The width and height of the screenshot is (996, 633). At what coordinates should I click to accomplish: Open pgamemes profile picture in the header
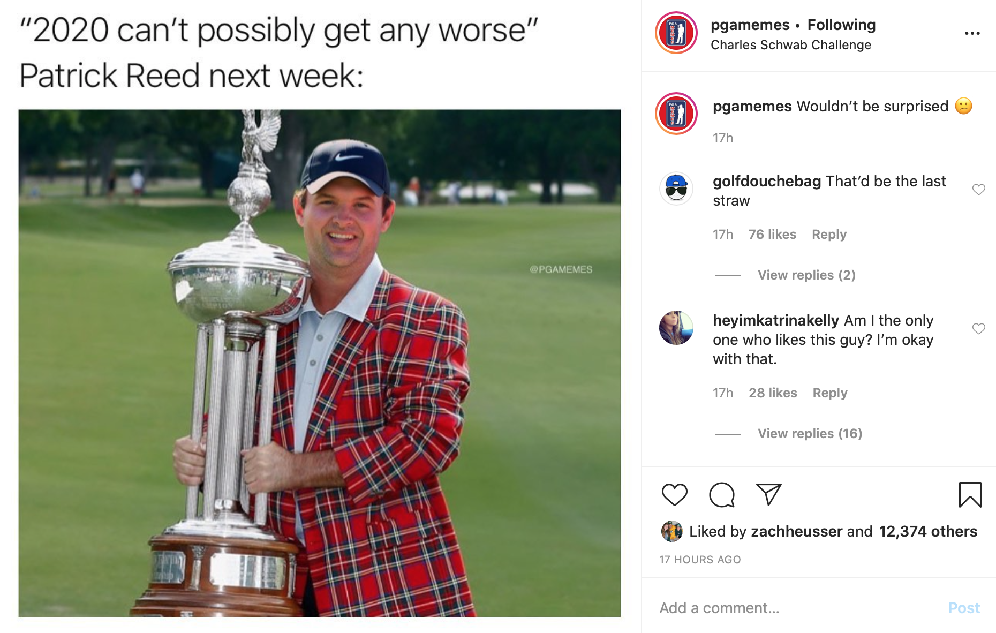pos(676,33)
